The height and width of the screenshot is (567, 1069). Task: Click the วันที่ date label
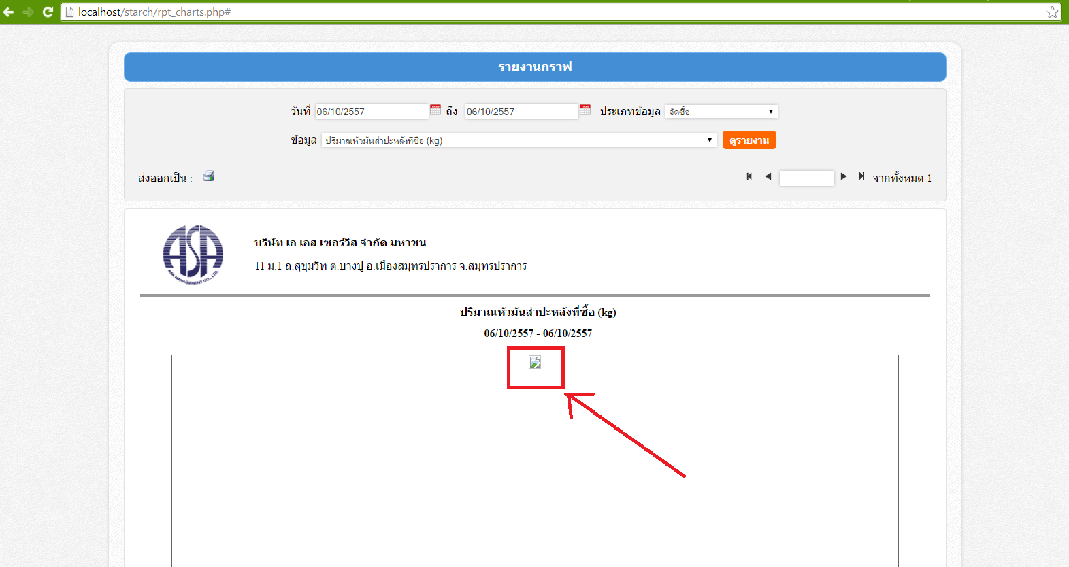coord(301,112)
